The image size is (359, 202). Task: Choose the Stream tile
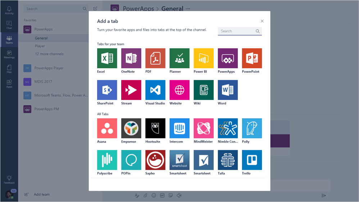point(131,90)
